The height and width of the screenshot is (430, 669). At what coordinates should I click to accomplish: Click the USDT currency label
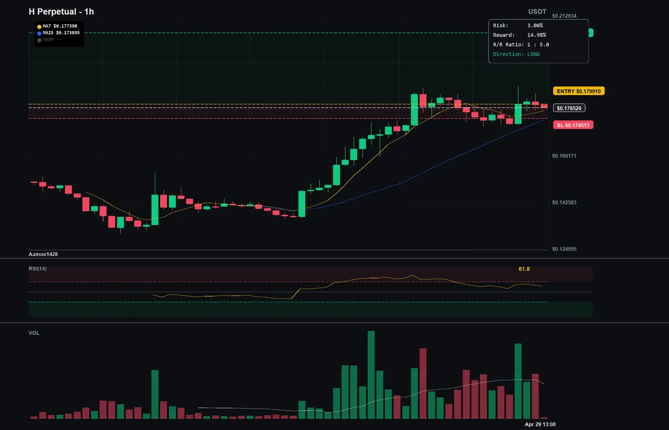pyautogui.click(x=537, y=11)
